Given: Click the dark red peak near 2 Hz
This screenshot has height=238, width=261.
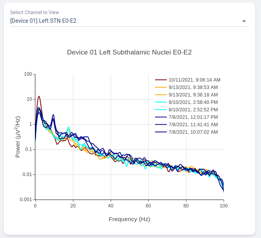Looking at the screenshot, I should pos(39,96).
